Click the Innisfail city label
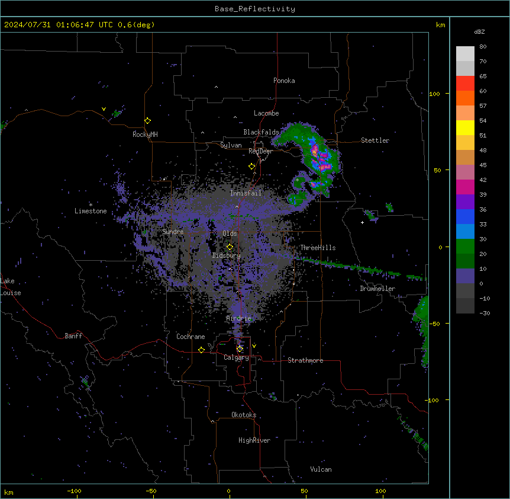510x499 pixels. [x=246, y=193]
